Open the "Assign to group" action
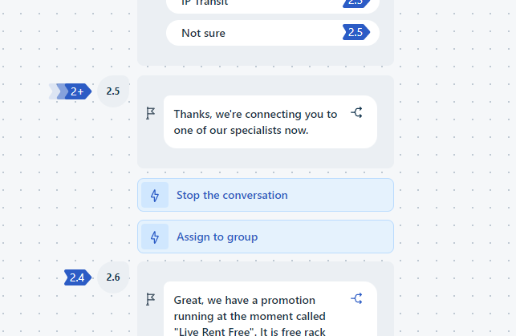 coord(266,237)
